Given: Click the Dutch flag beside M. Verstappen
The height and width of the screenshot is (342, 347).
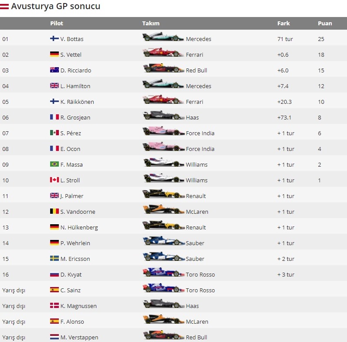Looking at the screenshot, I should [54, 337].
